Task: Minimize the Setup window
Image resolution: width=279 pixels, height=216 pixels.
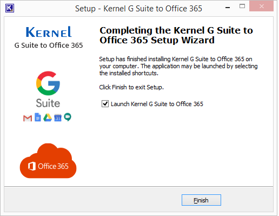Action: point(228,8)
